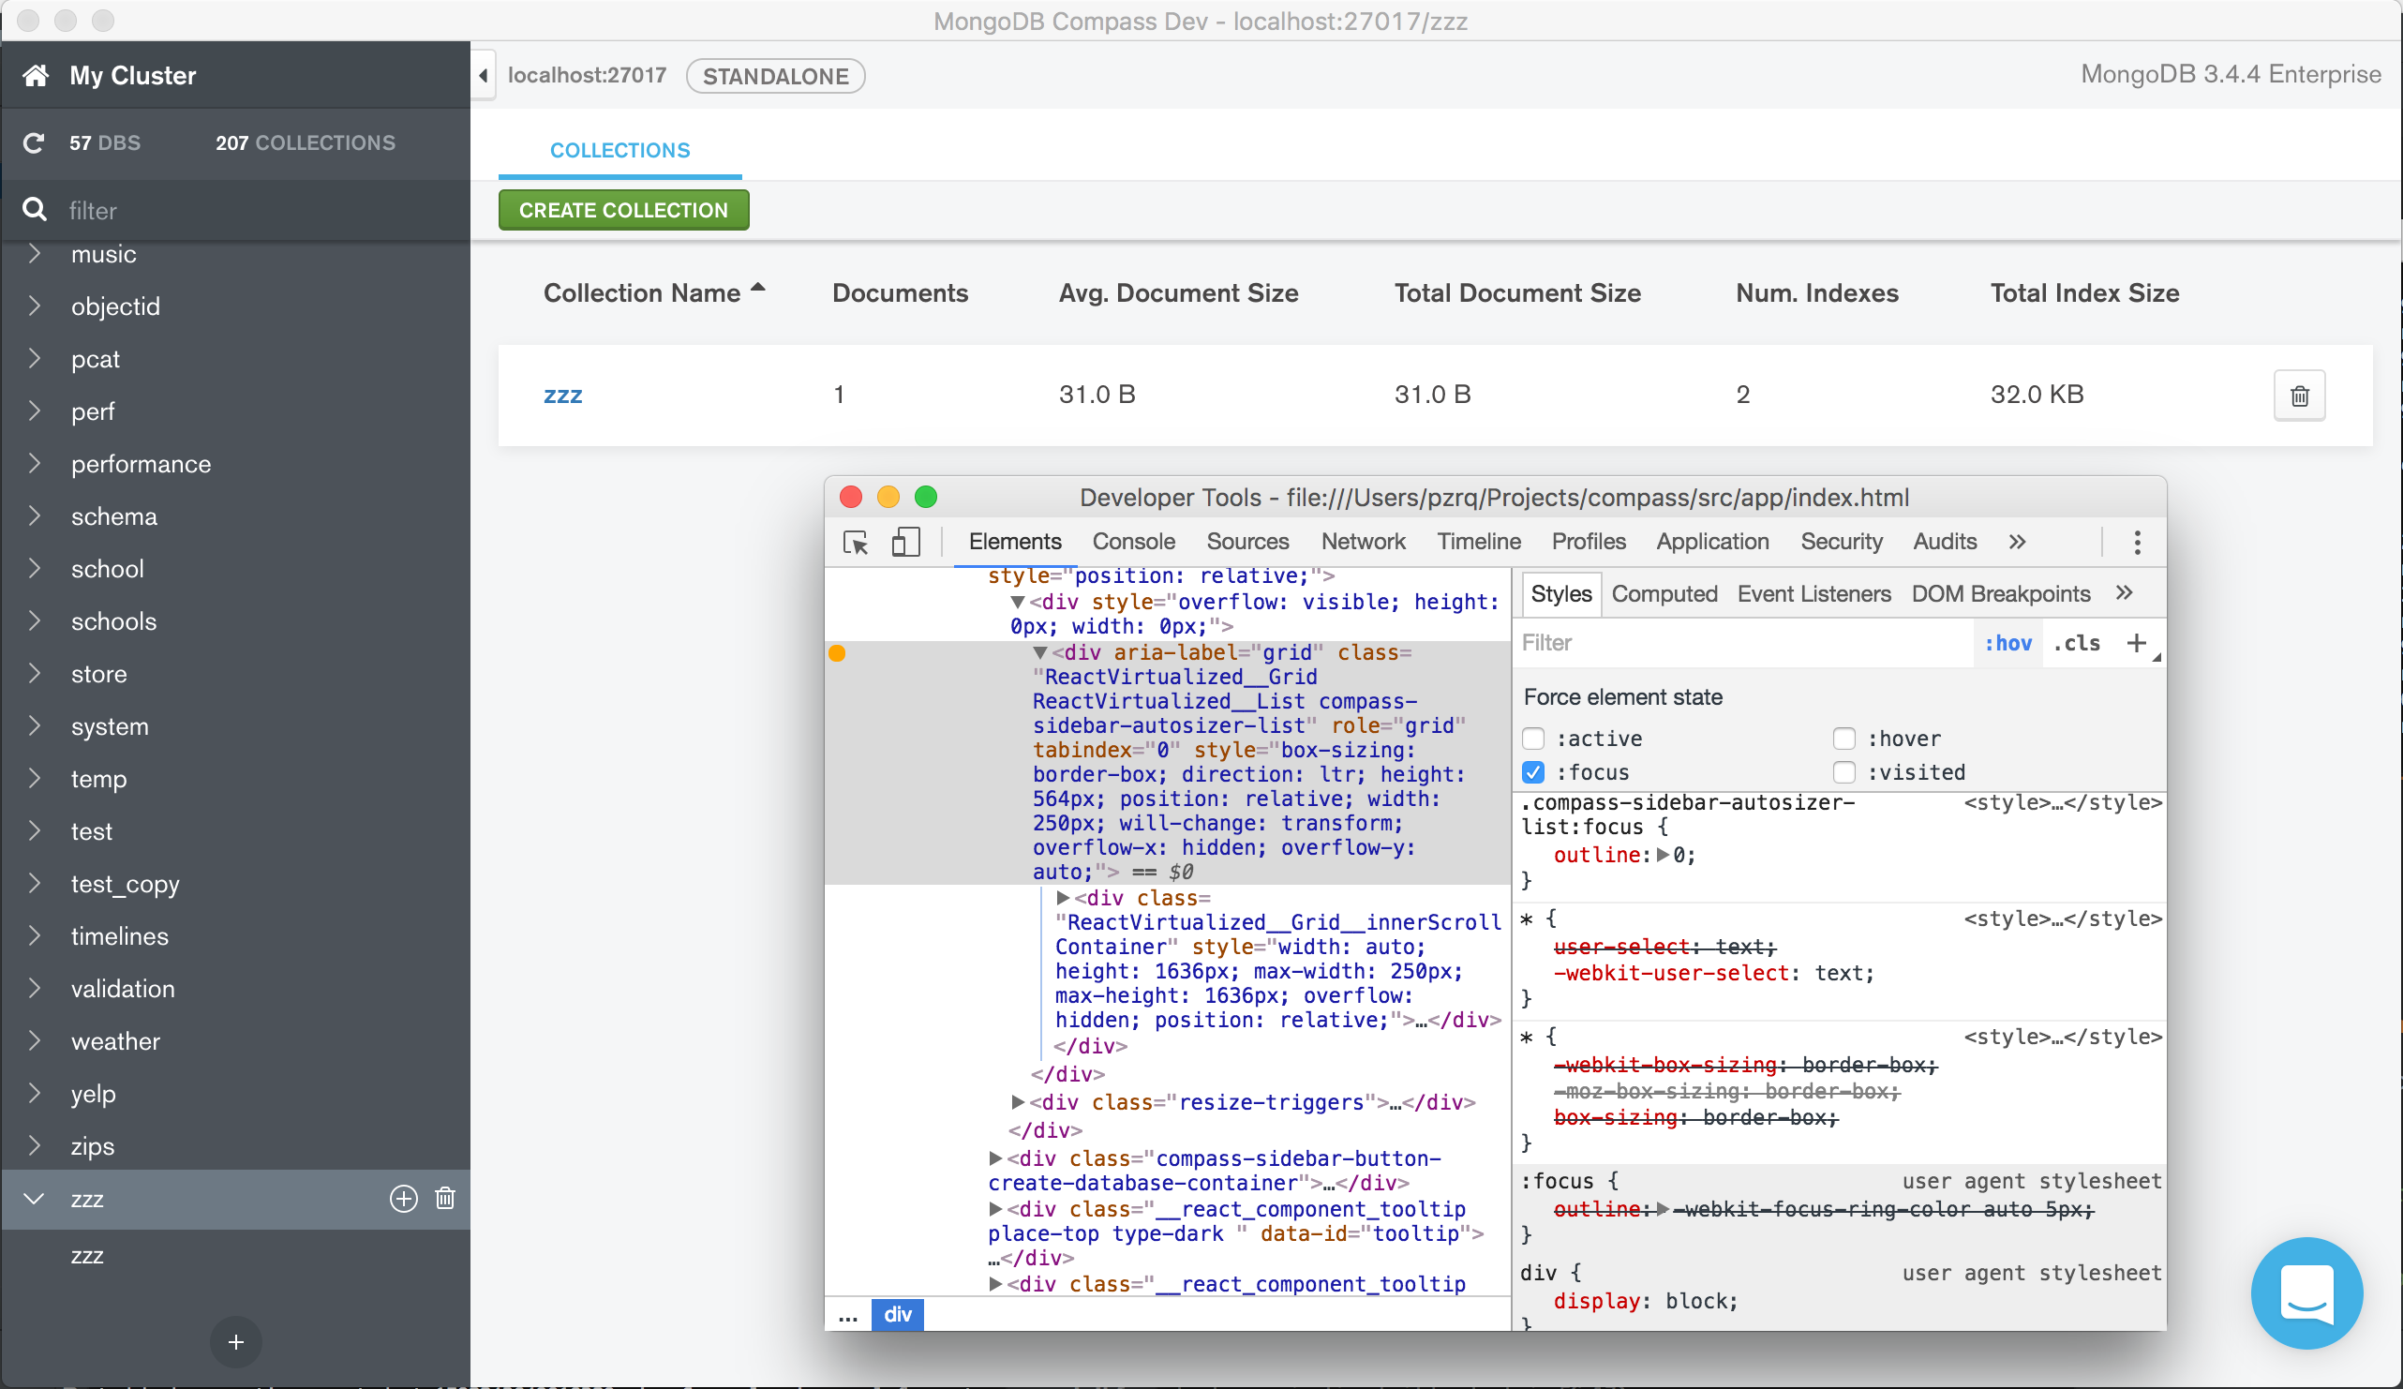Switch to the Console tab in DevTools
Screen dimensions: 2403x1389
[x=1133, y=542]
